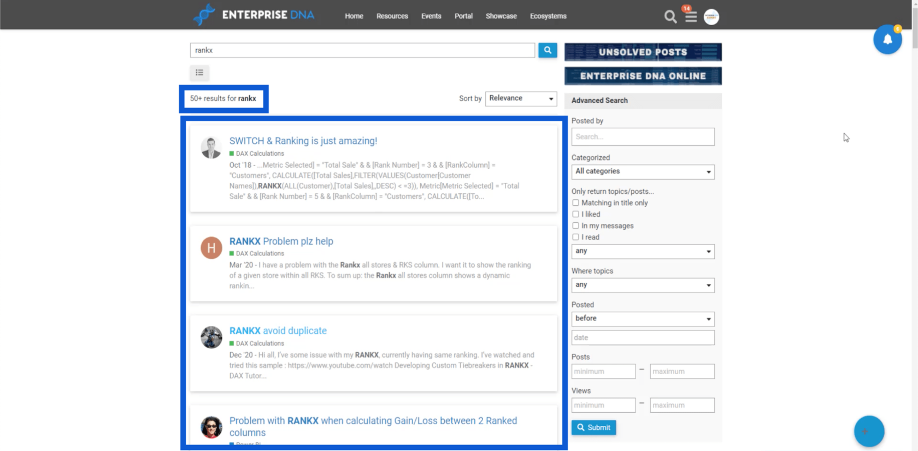Focus the Views maximum field

(x=682, y=405)
